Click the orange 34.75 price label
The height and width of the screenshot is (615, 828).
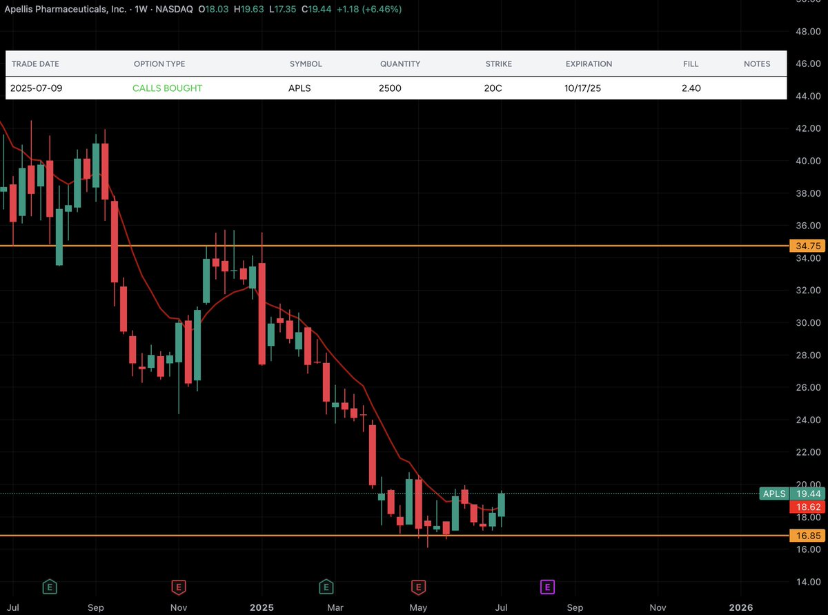click(806, 246)
